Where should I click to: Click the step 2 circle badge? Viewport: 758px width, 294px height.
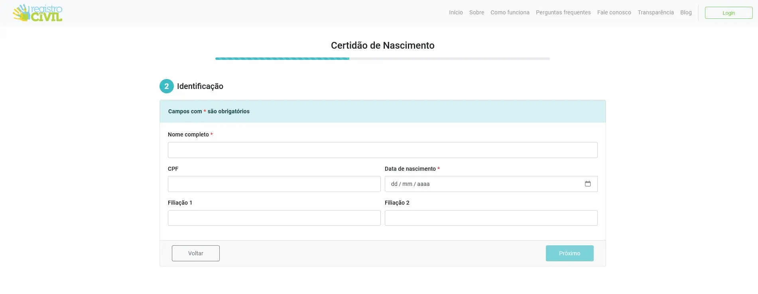(166, 86)
